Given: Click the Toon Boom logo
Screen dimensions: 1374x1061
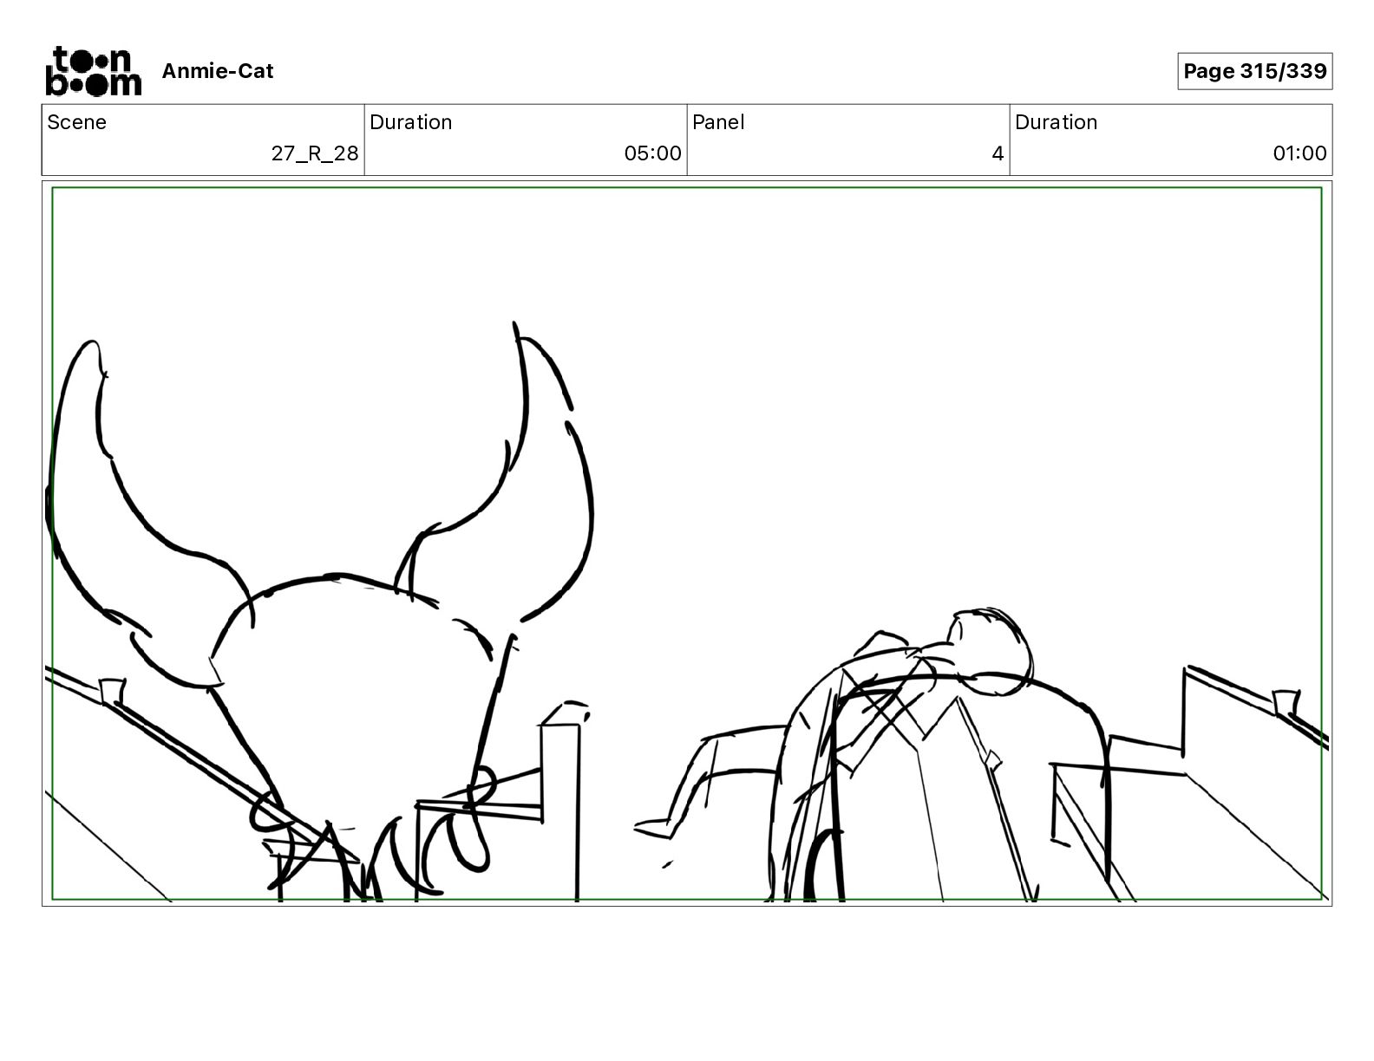Looking at the screenshot, I should pos(93,71).
